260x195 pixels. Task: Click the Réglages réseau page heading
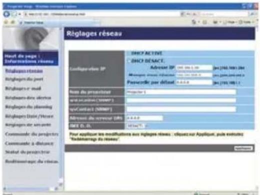point(94,33)
